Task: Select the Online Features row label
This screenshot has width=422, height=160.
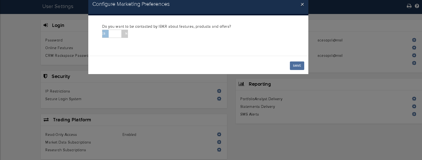Action: click(59, 48)
